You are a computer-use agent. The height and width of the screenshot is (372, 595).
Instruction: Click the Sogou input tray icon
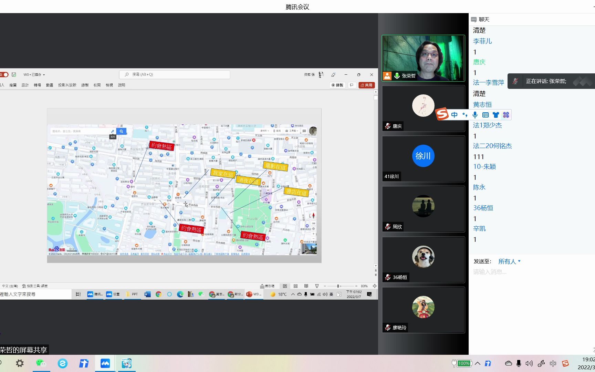point(565,363)
